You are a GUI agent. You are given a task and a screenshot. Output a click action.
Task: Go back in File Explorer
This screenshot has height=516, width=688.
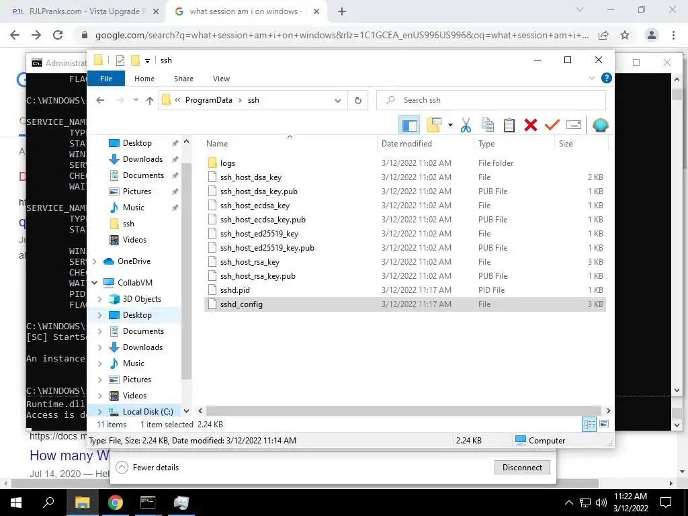pyautogui.click(x=100, y=101)
